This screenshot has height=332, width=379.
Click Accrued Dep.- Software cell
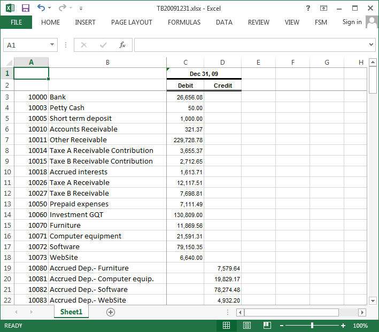pyautogui.click(x=107, y=289)
